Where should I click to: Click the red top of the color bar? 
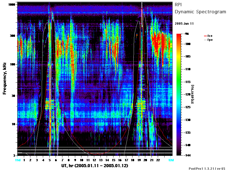pos(179,35)
